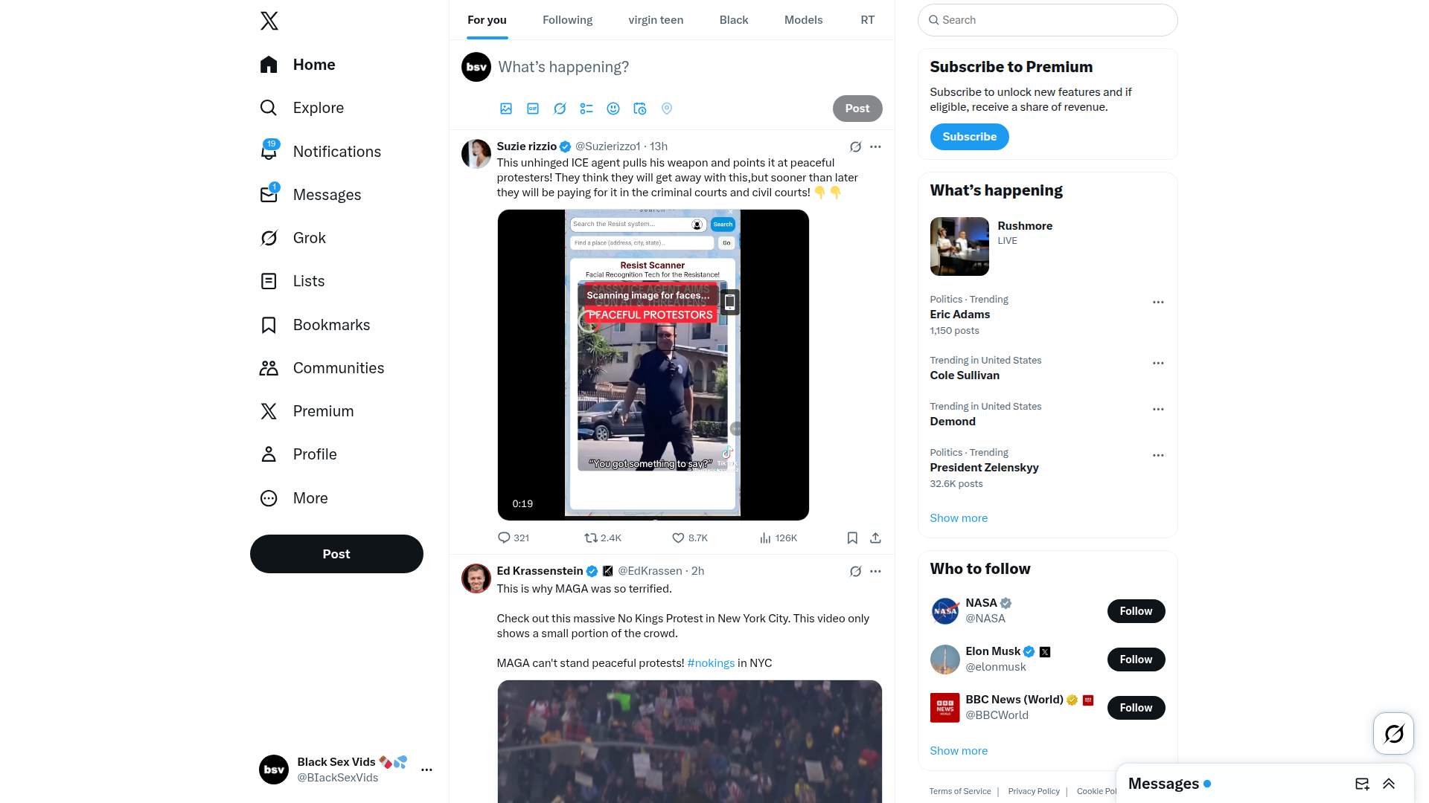The width and height of the screenshot is (1429, 803).
Task: Open more options for Eric Adams trend
Action: (1158, 302)
